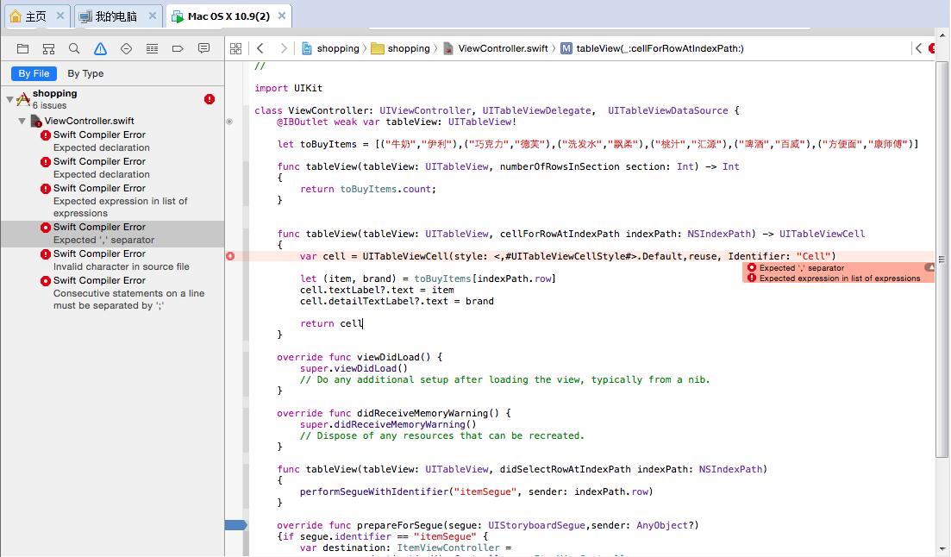The height and width of the screenshot is (557, 951).
Task: Jump to previous issue arrow at right
Action: [x=918, y=48]
